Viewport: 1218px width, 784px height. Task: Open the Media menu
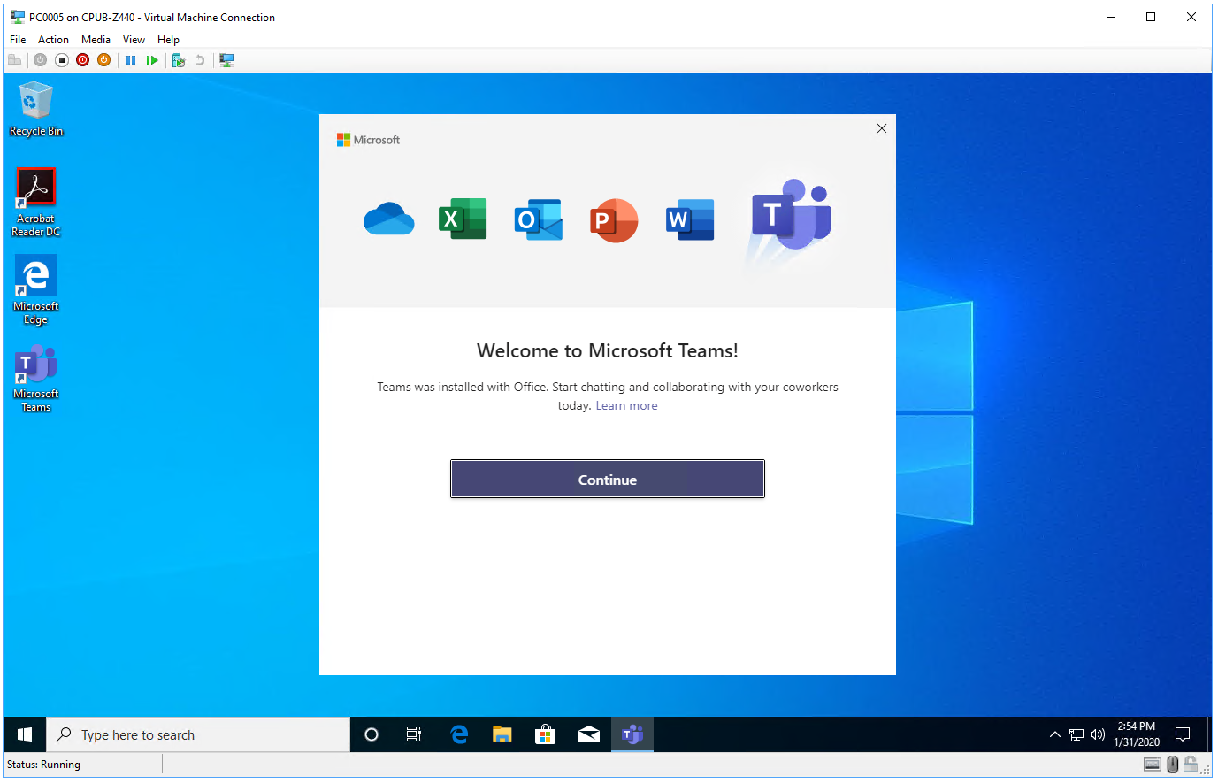[96, 39]
